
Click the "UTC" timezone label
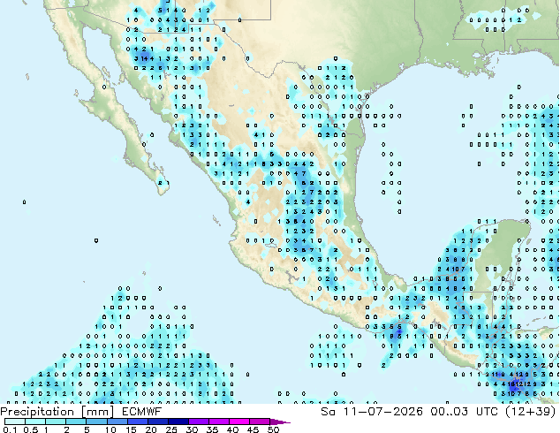(488, 412)
